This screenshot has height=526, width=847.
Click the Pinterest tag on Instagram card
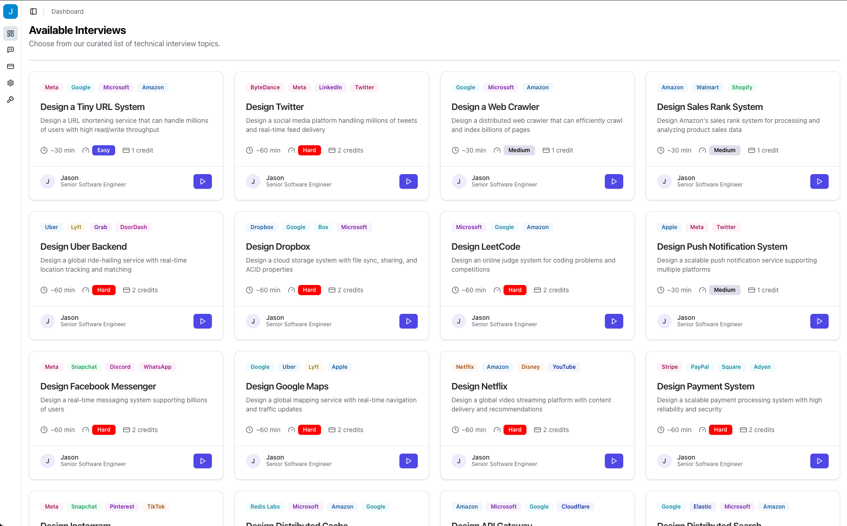(122, 507)
